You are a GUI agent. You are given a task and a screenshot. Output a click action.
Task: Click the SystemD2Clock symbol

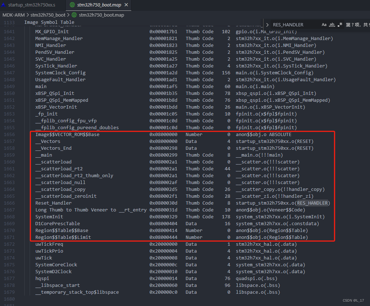(x=53, y=271)
